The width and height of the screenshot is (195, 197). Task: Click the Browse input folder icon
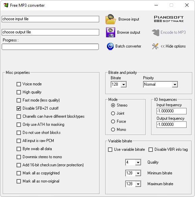pyautogui.click(x=110, y=19)
